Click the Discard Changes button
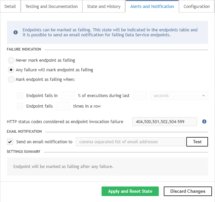The width and height of the screenshot is (215, 202). pos(188,191)
